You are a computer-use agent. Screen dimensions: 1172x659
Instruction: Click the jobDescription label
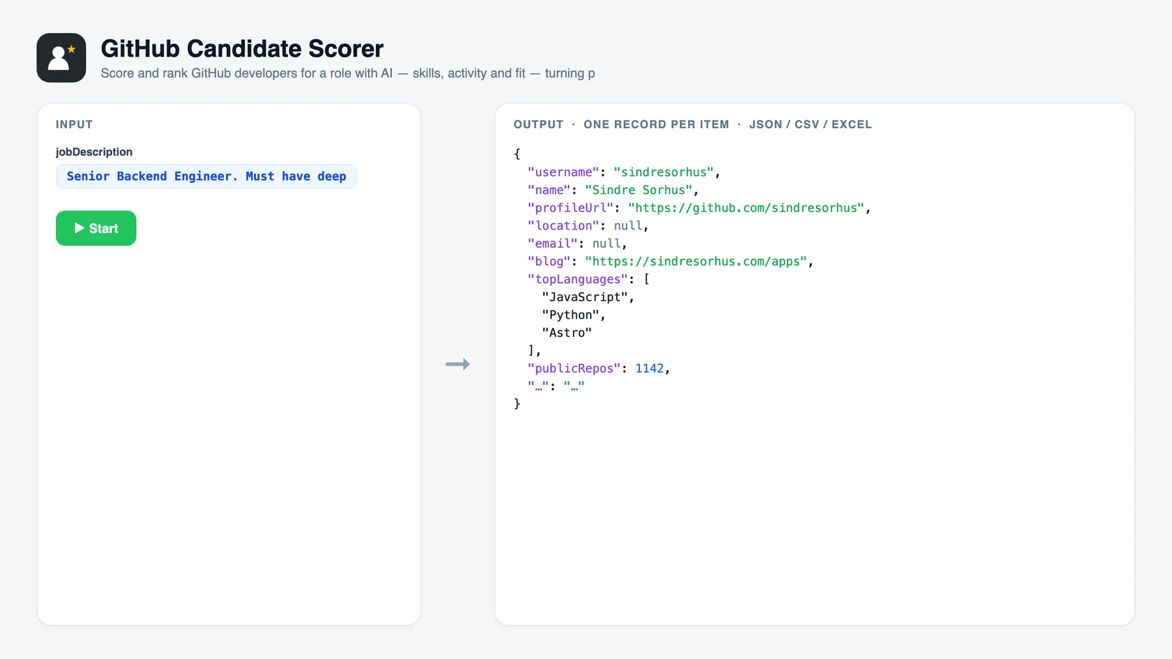pyautogui.click(x=94, y=152)
